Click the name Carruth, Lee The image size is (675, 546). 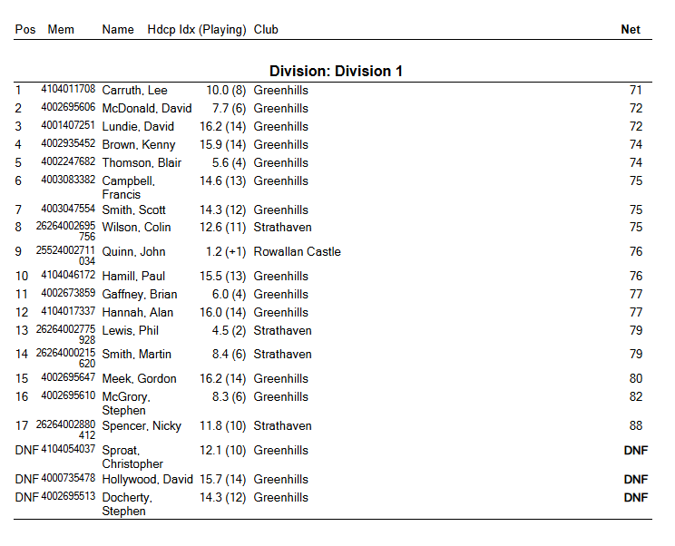coord(134,91)
